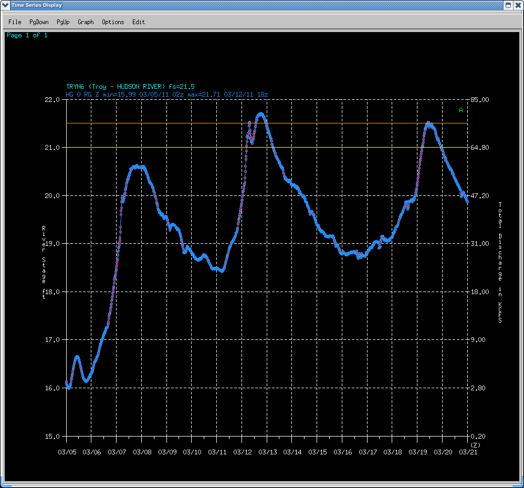The height and width of the screenshot is (488, 524).
Task: Open the Graph menu
Action: click(x=86, y=22)
